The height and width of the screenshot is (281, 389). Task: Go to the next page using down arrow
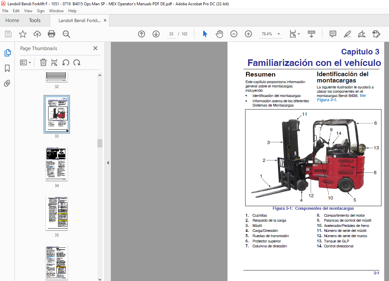click(x=156, y=34)
